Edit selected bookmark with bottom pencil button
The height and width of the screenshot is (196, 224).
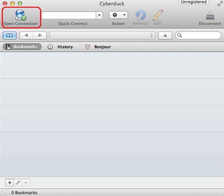(x=18, y=182)
